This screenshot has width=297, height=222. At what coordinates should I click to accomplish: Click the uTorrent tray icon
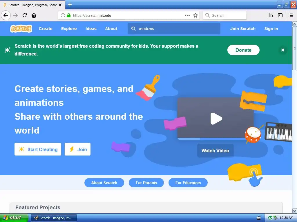270,218
